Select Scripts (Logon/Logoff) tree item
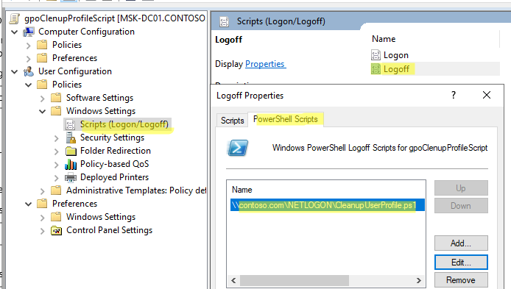The height and width of the screenshot is (289, 511). tap(124, 124)
